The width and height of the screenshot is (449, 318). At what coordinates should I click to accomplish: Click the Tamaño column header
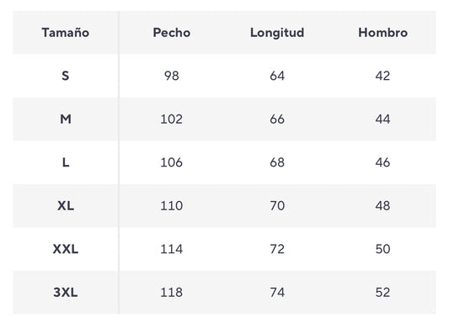[66, 33]
